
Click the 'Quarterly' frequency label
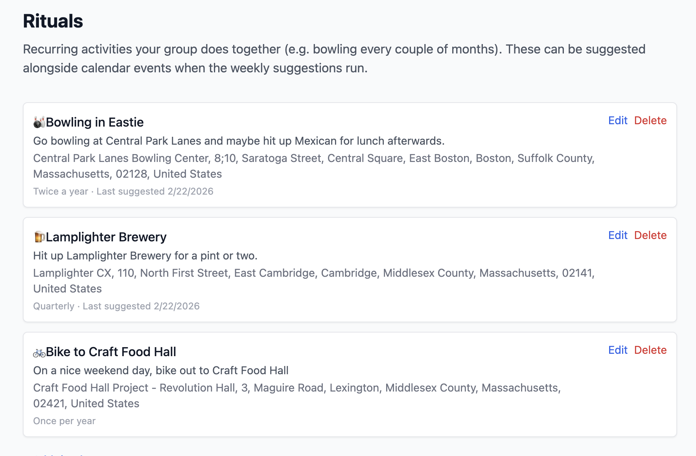[x=54, y=306]
